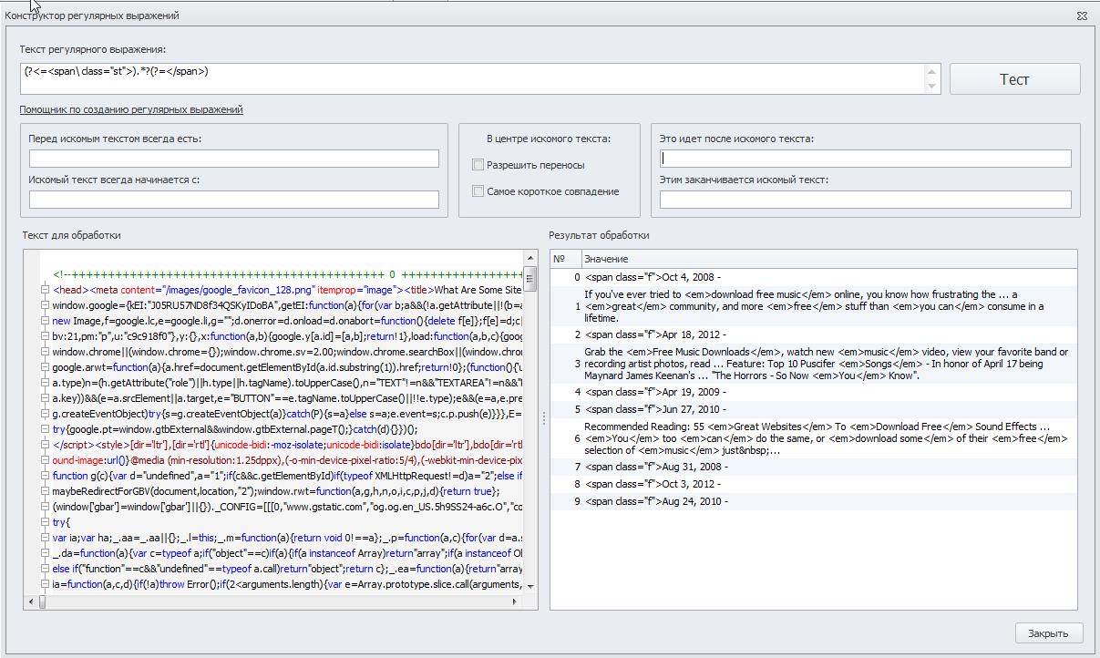Toggle fold marker on the function g(c) line
The image size is (1100, 658).
point(45,476)
